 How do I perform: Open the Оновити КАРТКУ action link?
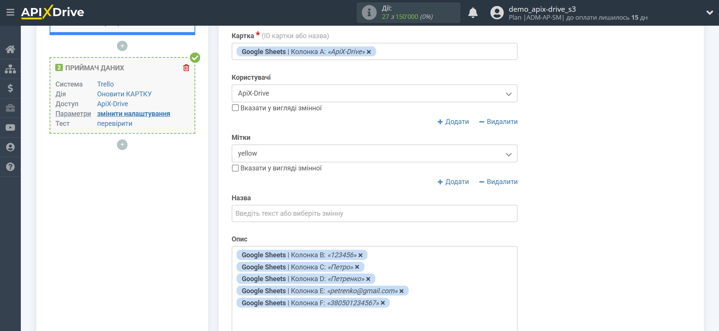coord(124,94)
